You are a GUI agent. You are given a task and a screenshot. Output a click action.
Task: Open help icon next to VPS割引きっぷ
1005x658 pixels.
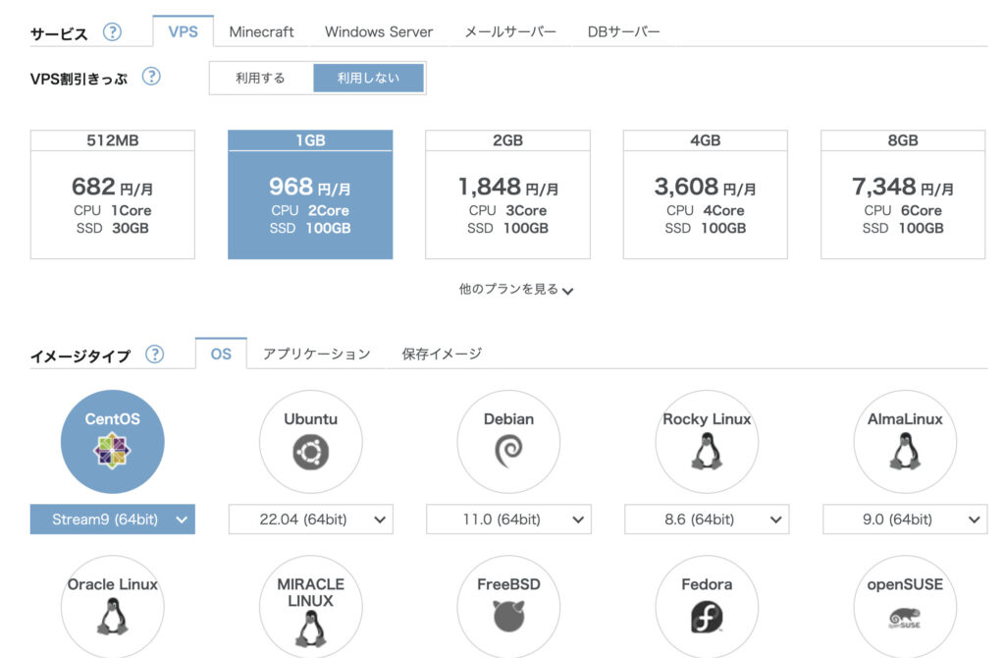pos(151,77)
